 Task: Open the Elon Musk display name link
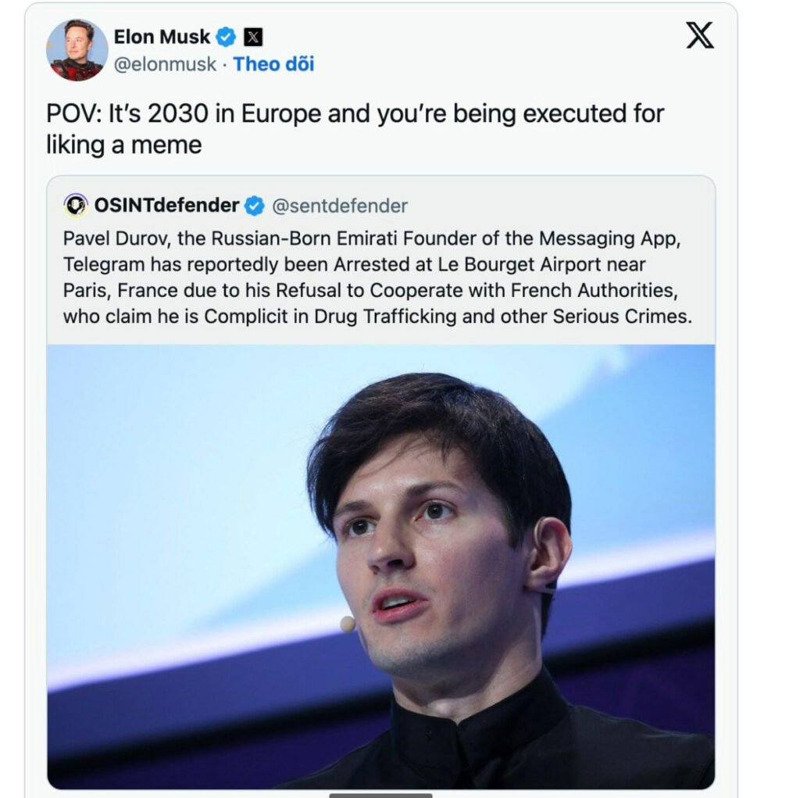162,37
